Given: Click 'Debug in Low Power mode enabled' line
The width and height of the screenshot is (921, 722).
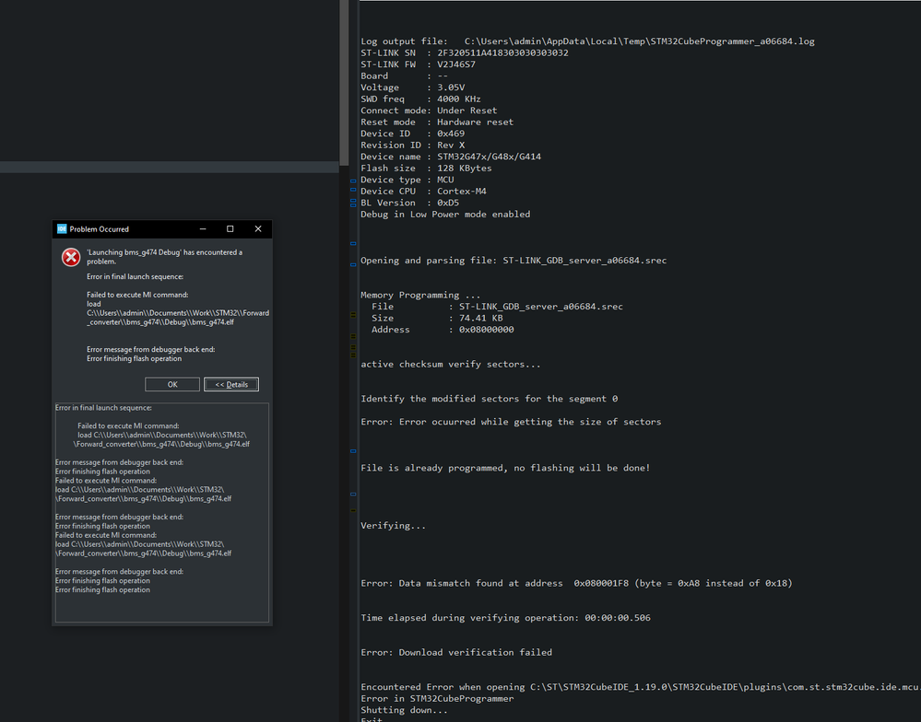Looking at the screenshot, I should pyautogui.click(x=445, y=214).
